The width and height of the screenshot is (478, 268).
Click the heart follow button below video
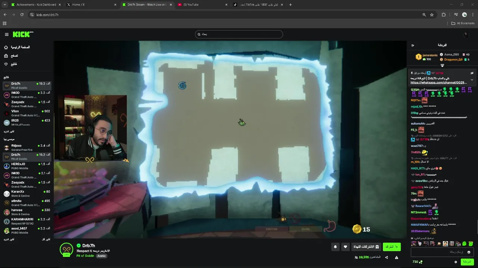(345, 247)
